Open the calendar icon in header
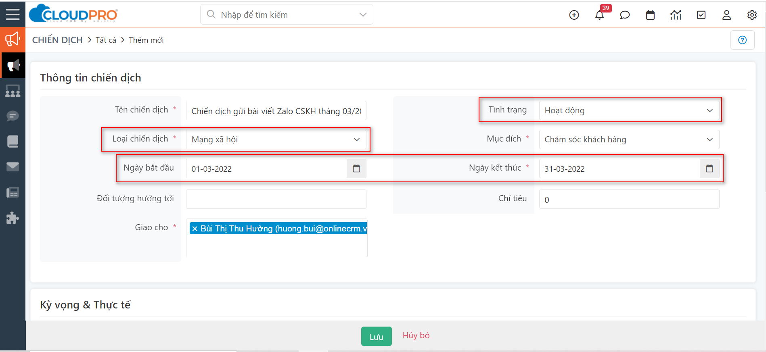The image size is (766, 352). point(650,15)
